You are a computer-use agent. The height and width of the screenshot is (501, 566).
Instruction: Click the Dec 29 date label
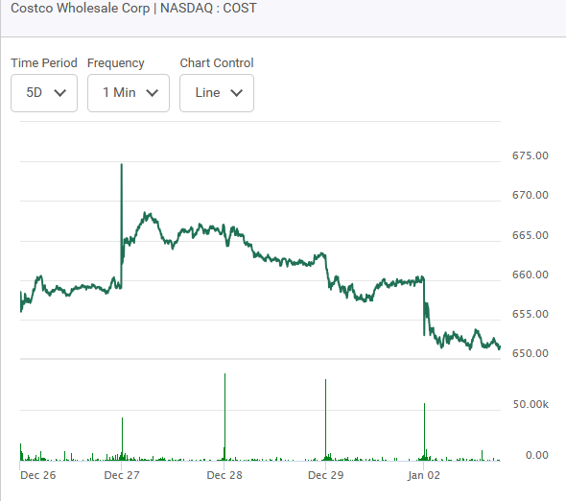click(325, 475)
